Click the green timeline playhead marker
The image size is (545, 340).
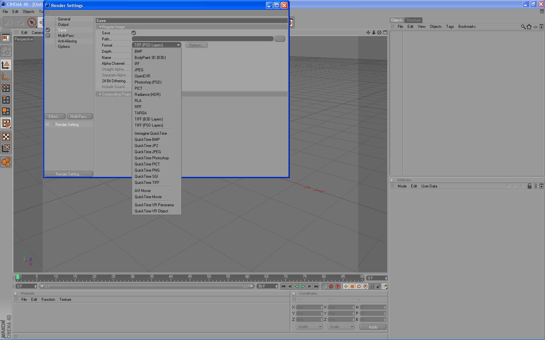(18, 277)
